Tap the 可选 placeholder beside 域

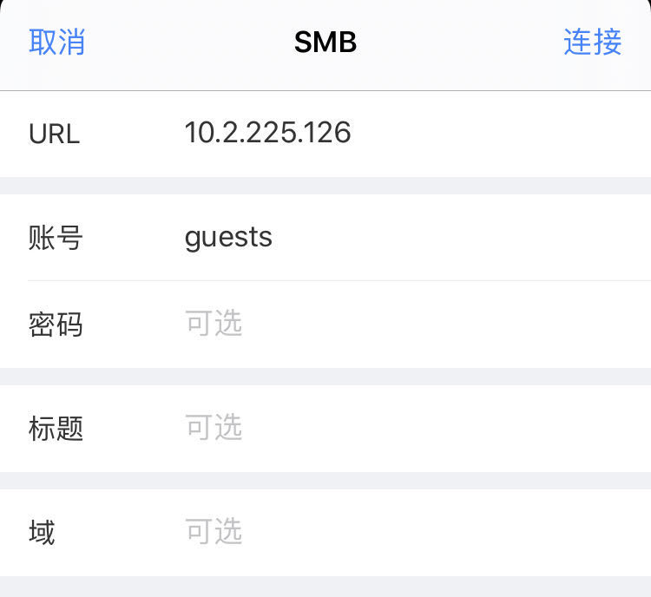(214, 531)
